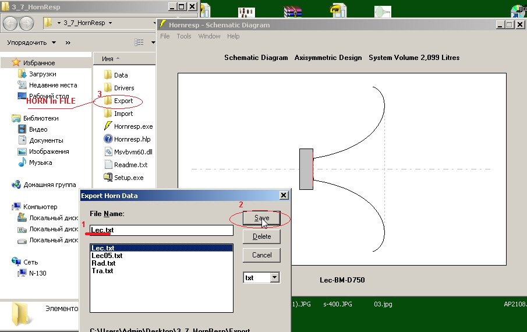Click the Save button in Export Horn Data
Image resolution: width=527 pixels, height=332 pixels.
click(261, 218)
